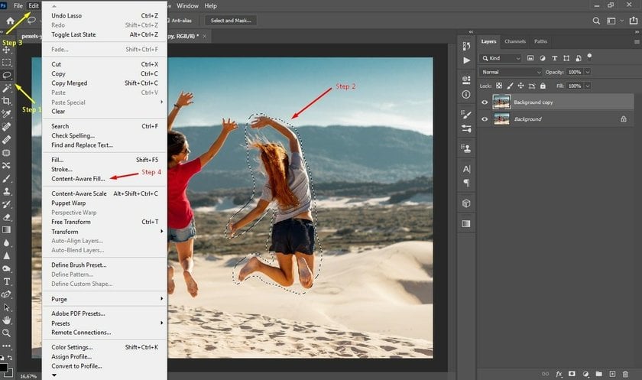Create a new layer with plus icon
This screenshot has height=380, width=642.
coord(612,374)
